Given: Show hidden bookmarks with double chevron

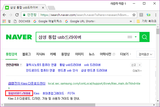Looking at the screenshot, I should (131, 21).
